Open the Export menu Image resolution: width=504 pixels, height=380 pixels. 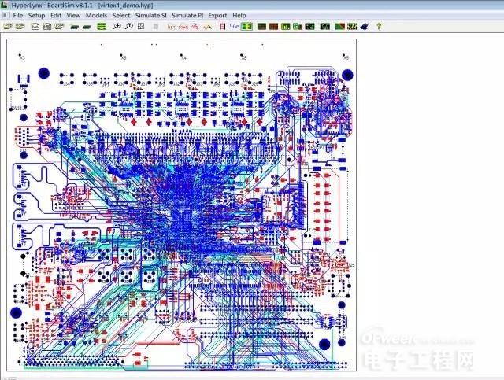217,15
